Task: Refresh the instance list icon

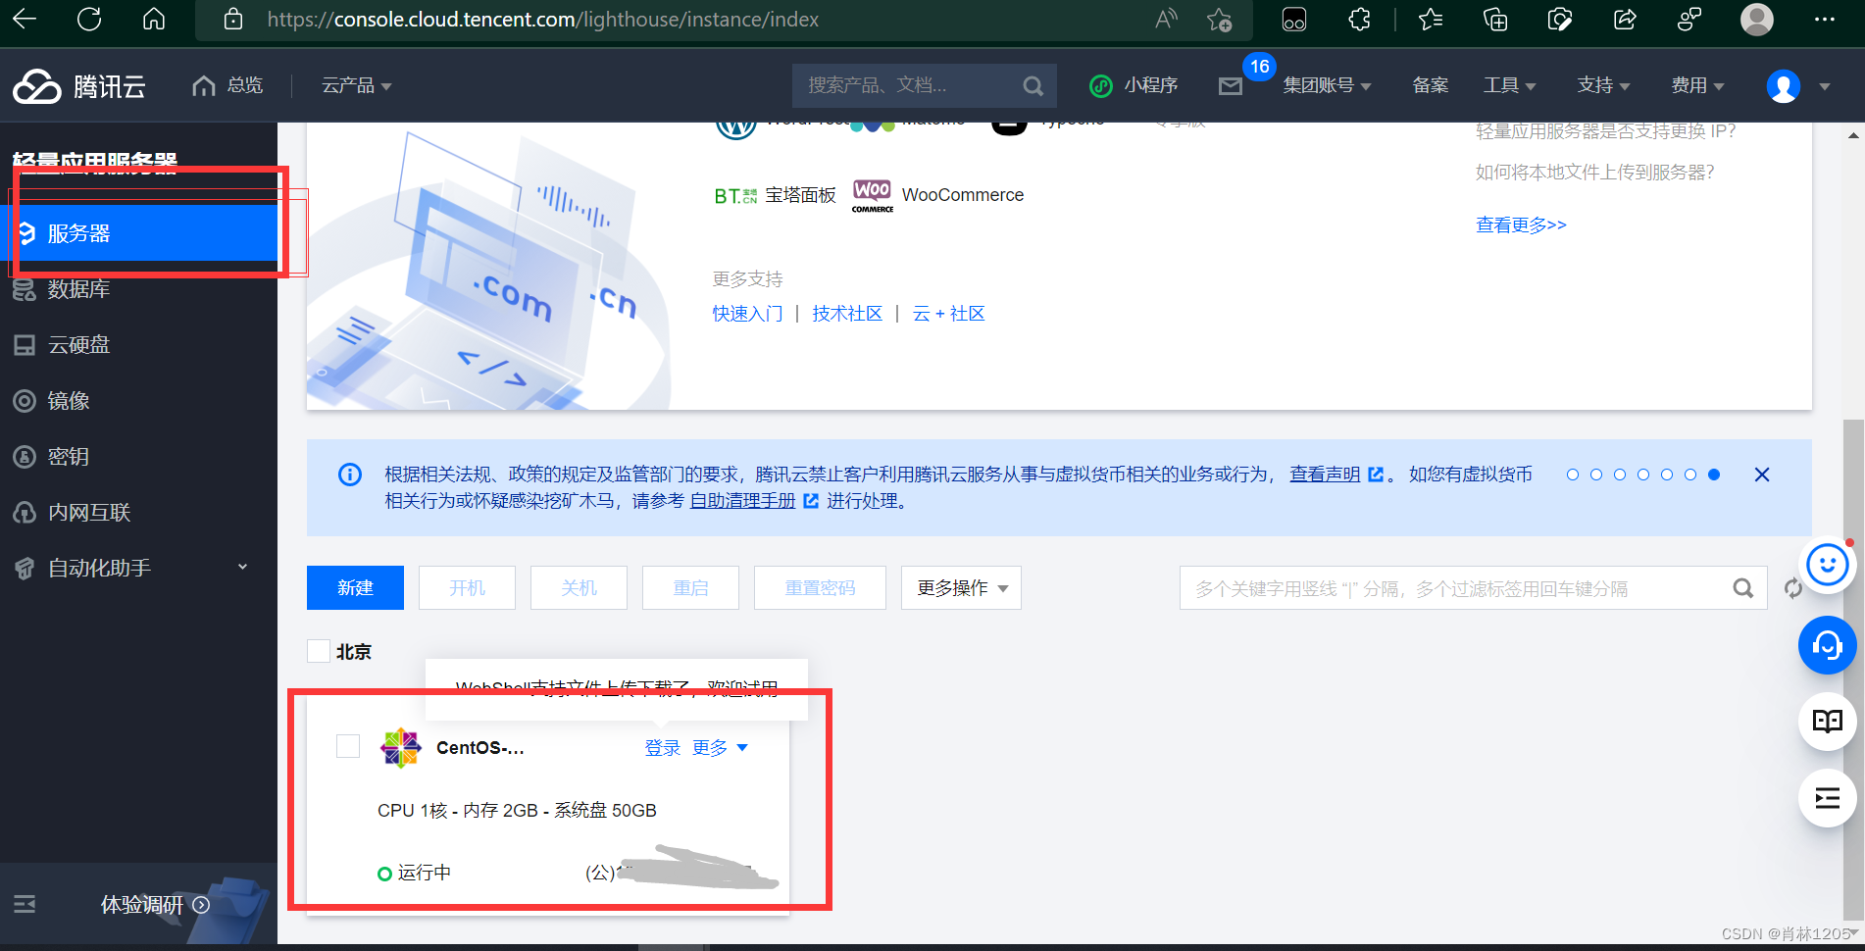Action: [1792, 588]
